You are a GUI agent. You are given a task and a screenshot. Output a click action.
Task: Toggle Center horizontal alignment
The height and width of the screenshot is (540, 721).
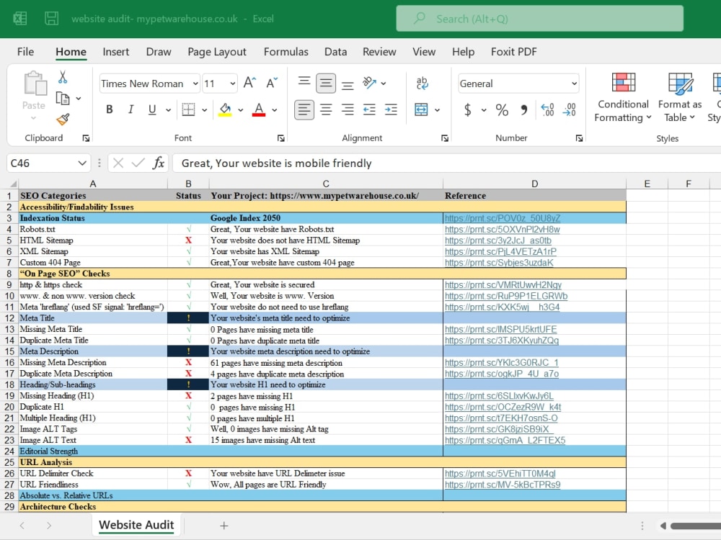point(326,109)
